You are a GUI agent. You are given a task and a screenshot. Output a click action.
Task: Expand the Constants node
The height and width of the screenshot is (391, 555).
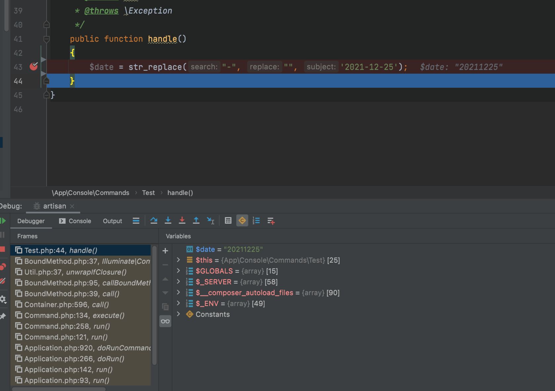[178, 314]
